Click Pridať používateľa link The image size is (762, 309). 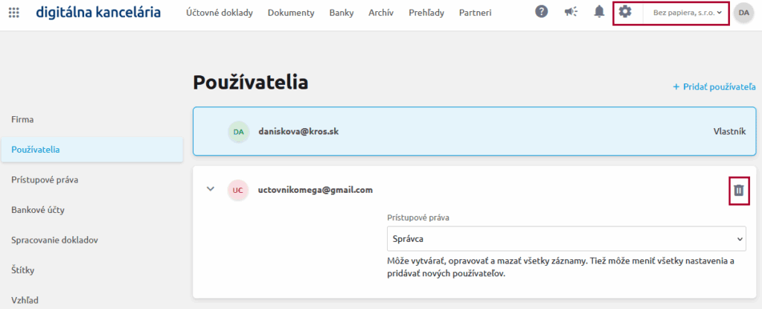[714, 87]
